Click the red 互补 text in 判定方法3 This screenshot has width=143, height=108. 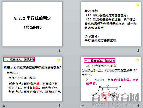pos(39,92)
